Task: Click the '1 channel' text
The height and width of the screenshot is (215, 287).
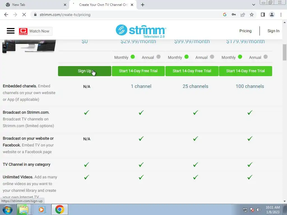Action: (141, 86)
